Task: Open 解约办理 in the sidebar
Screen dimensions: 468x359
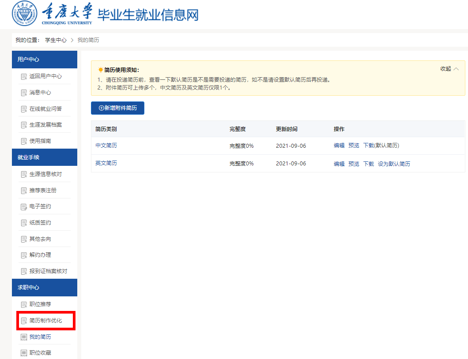Action: click(x=40, y=255)
